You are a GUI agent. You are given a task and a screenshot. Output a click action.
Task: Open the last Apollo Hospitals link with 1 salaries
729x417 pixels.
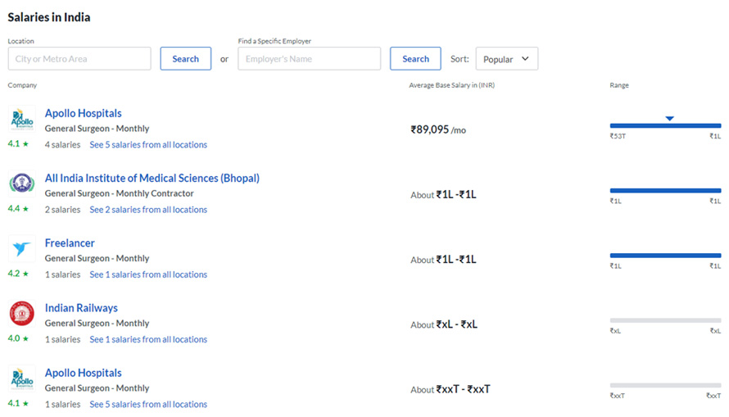[x=84, y=373]
